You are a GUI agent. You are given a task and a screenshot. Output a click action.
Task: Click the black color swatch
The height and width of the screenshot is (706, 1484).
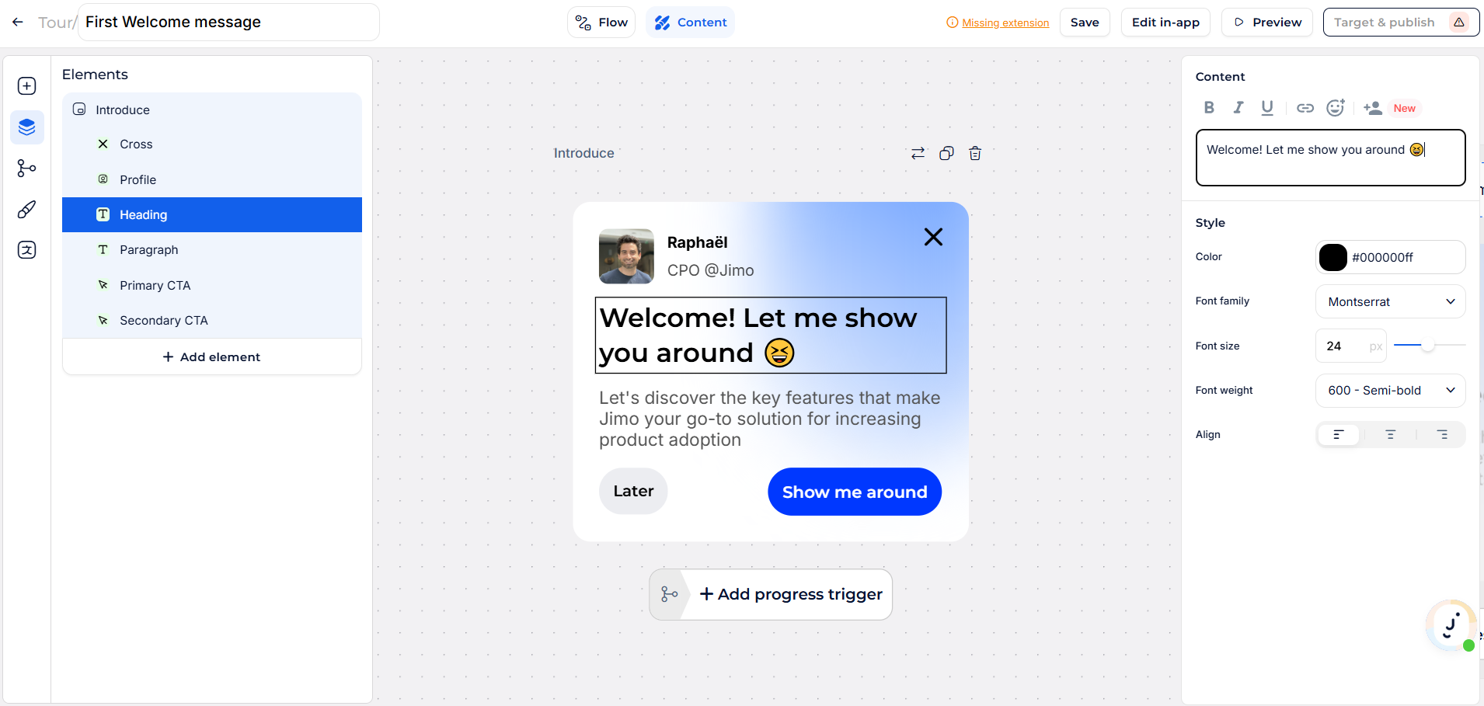tap(1332, 257)
